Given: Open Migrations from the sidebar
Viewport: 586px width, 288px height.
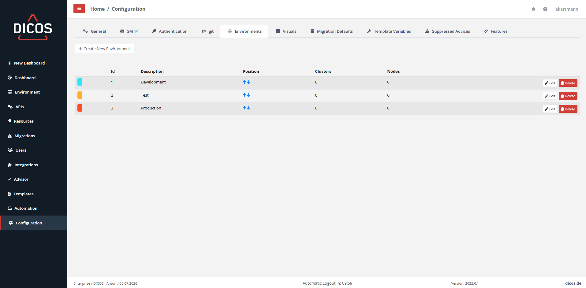Looking at the screenshot, I should point(24,136).
